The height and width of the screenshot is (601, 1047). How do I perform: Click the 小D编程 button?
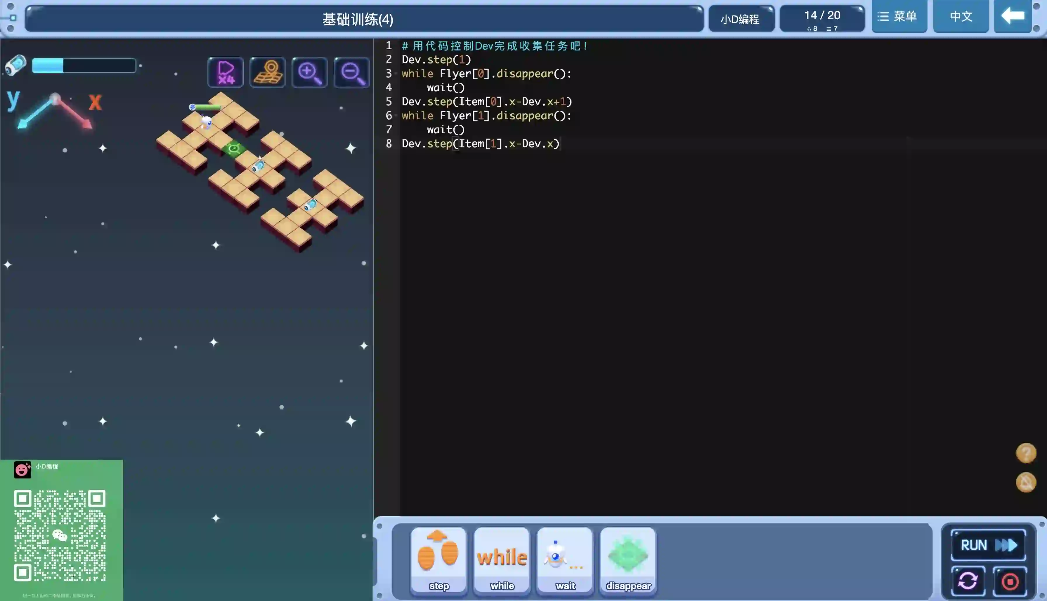pos(741,19)
